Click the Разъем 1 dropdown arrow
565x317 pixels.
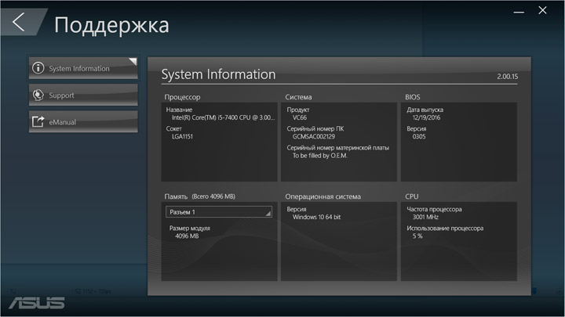(268, 214)
